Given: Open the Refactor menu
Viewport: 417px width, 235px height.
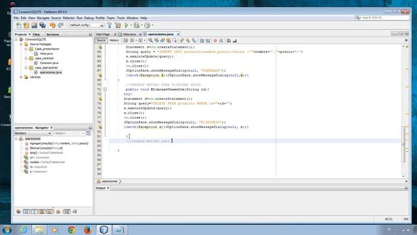Looking at the screenshot, I should 68,18.
